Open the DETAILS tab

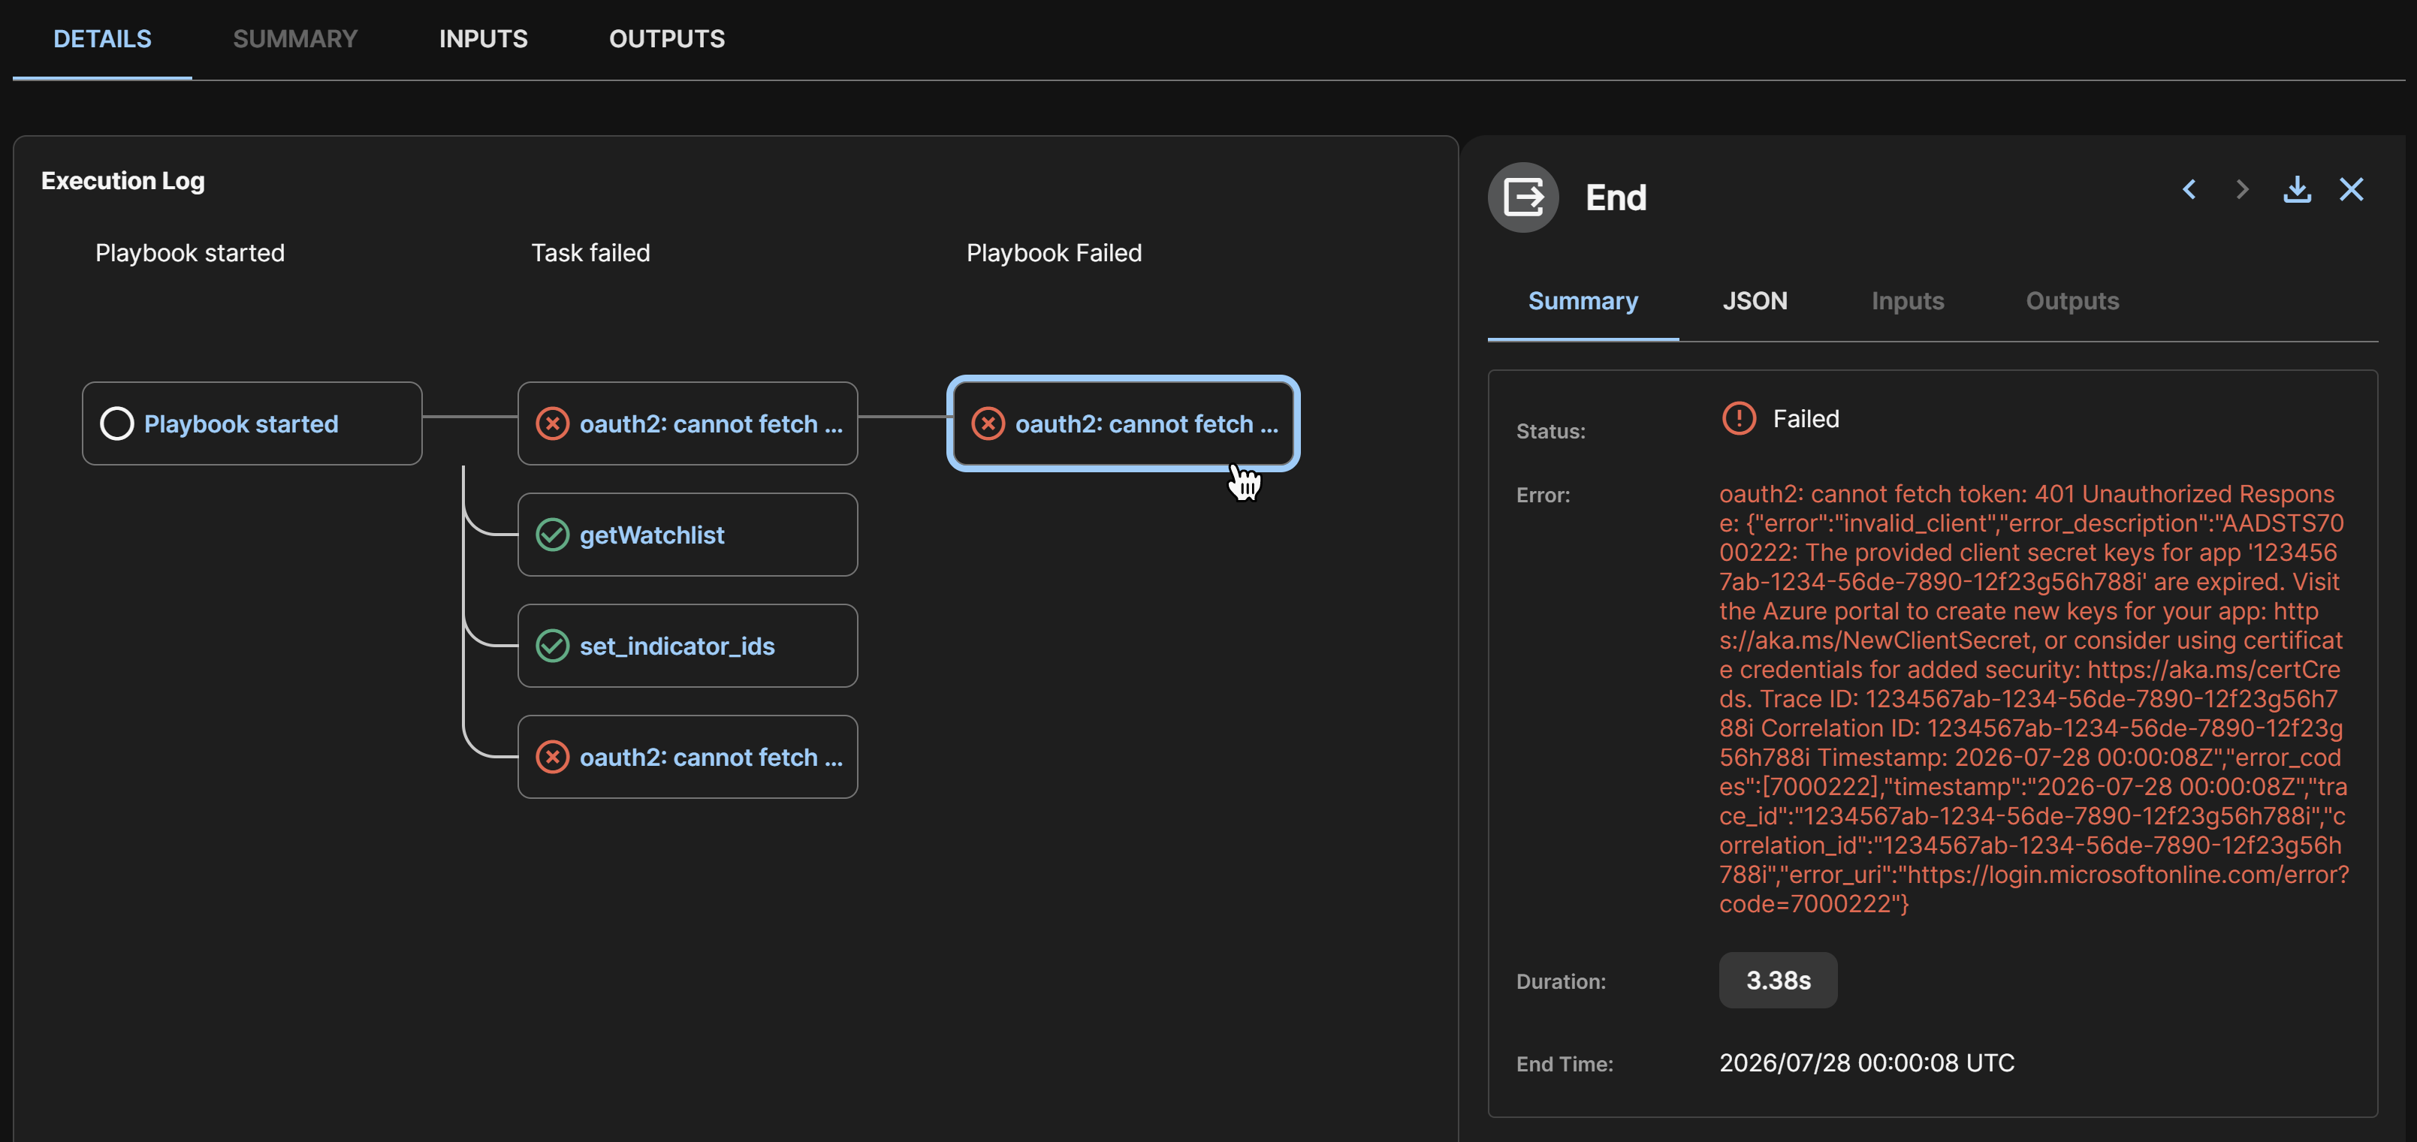102,38
